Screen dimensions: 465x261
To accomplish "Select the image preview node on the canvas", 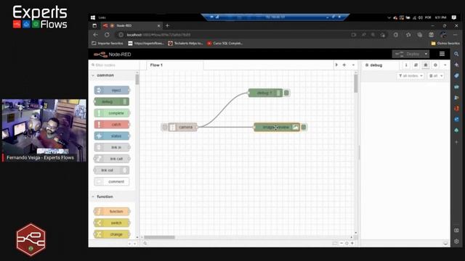I will (277, 128).
